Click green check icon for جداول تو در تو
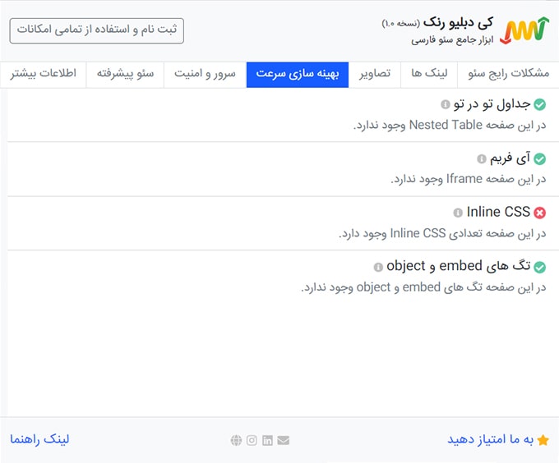This screenshot has width=559, height=463. tap(540, 104)
